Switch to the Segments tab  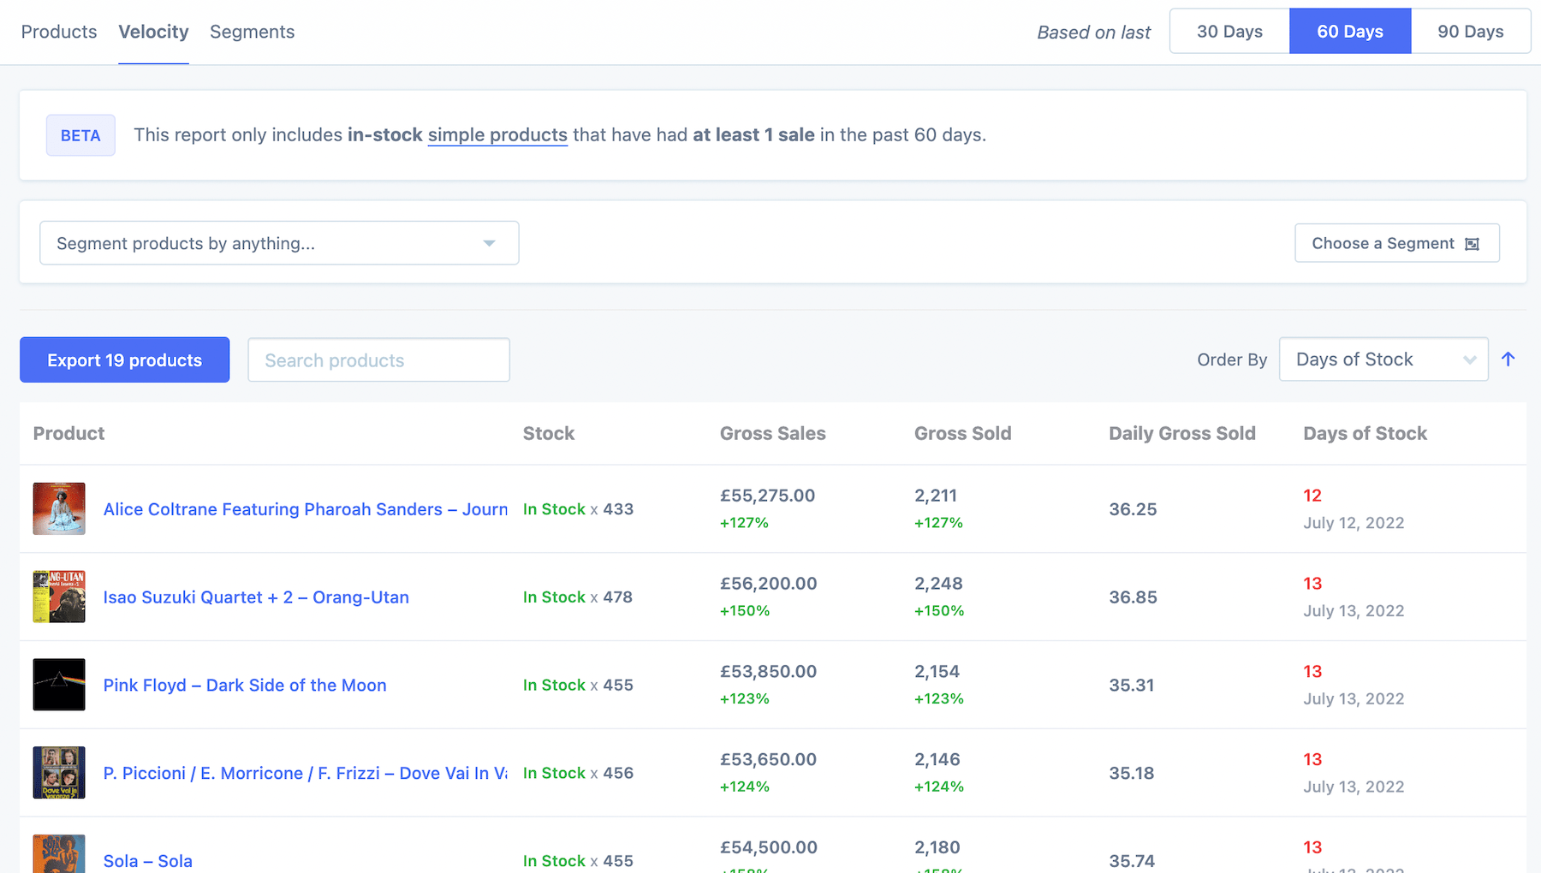tap(252, 32)
